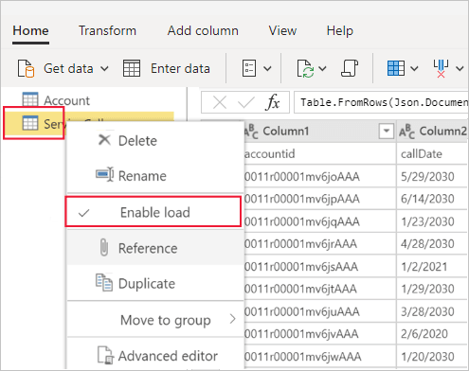This screenshot has height=371, width=469.
Task: Open the Column1 filter dropdown
Action: [x=386, y=131]
